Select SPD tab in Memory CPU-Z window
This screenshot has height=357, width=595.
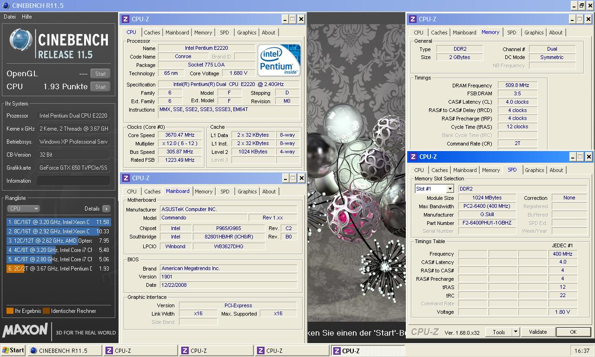point(512,33)
